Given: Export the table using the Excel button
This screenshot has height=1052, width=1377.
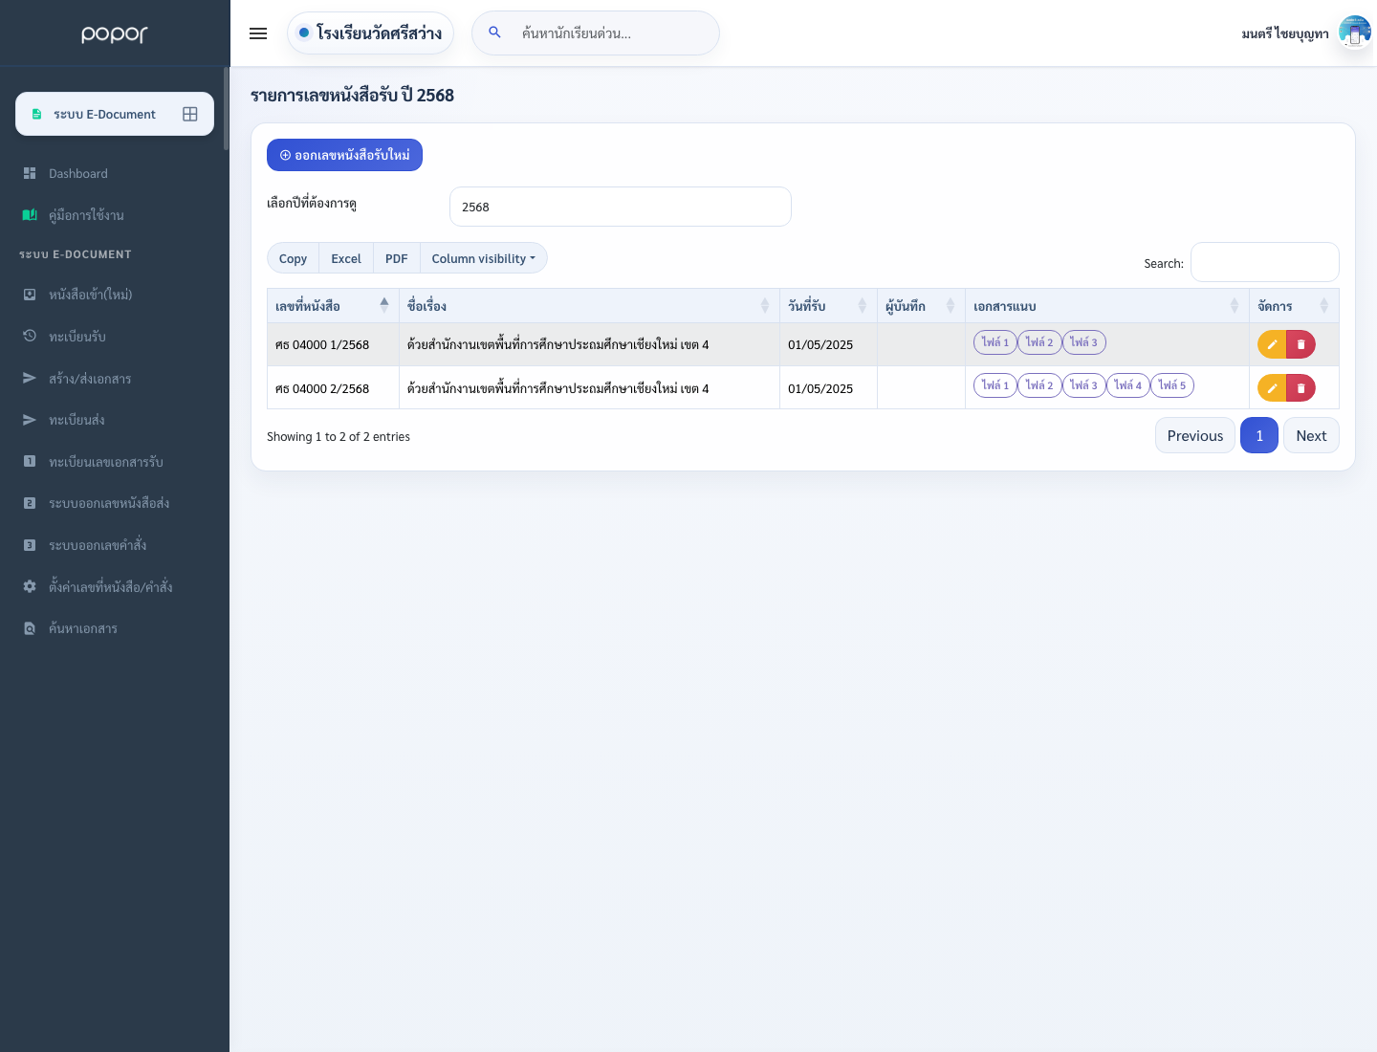Looking at the screenshot, I should (346, 258).
